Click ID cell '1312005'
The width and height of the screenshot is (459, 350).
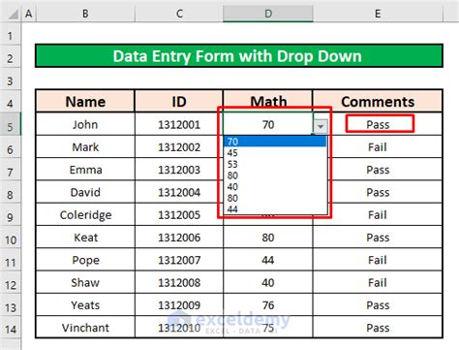click(179, 214)
